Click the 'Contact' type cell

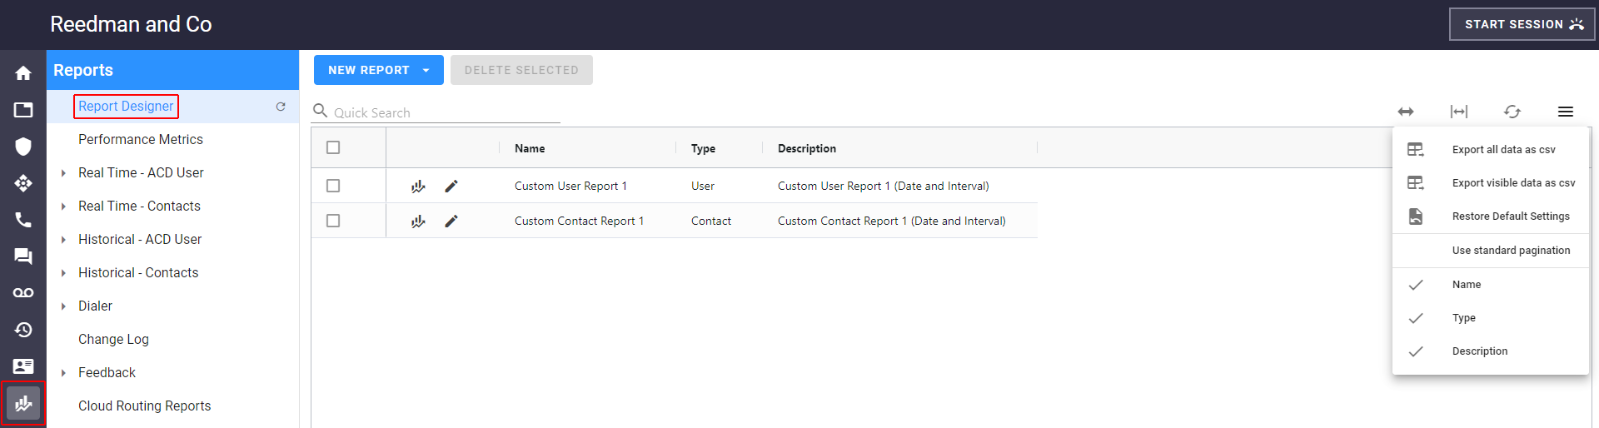[x=711, y=221]
